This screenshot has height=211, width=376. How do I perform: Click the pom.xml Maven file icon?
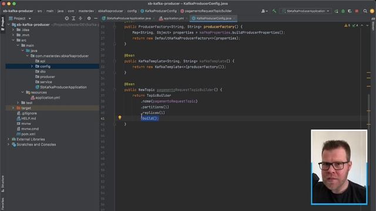[18, 134]
